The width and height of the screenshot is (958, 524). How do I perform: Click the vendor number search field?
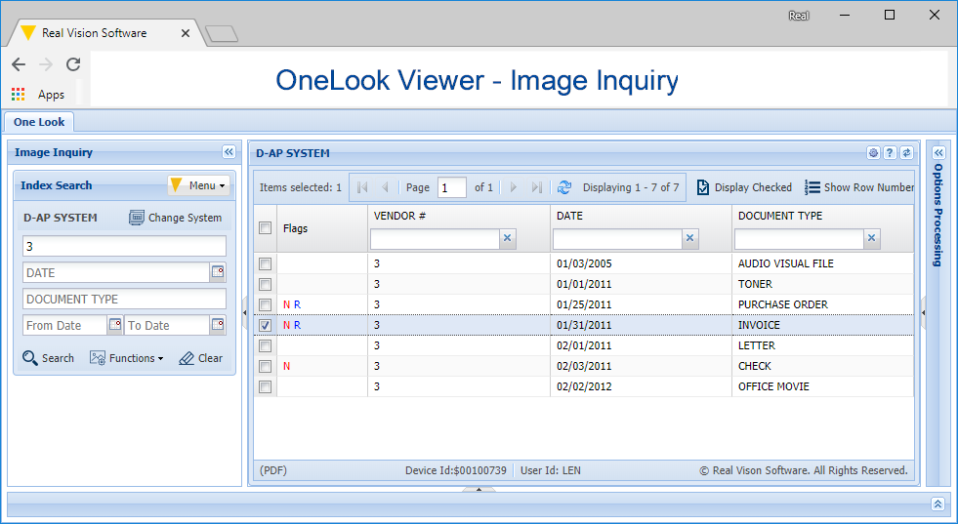click(124, 246)
